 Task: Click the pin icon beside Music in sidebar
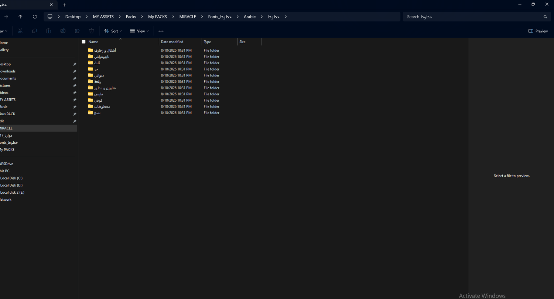point(75,107)
